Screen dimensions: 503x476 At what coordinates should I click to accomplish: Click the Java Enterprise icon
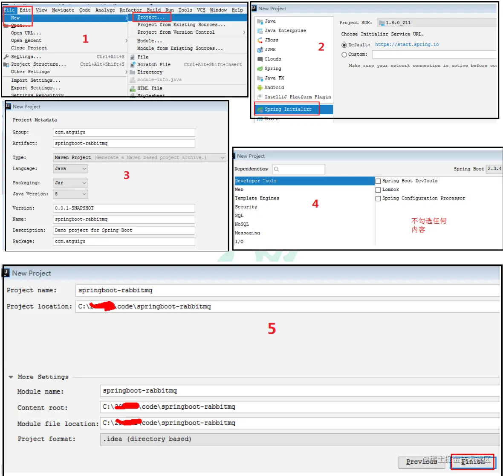coord(260,31)
